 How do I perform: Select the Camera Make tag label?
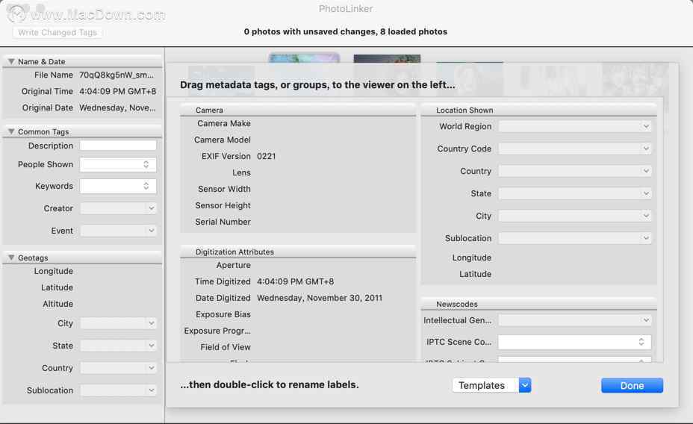[x=223, y=123]
